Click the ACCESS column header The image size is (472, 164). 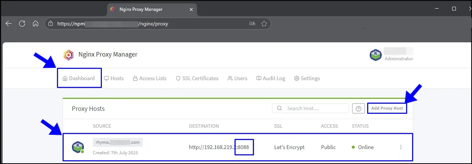(x=329, y=126)
